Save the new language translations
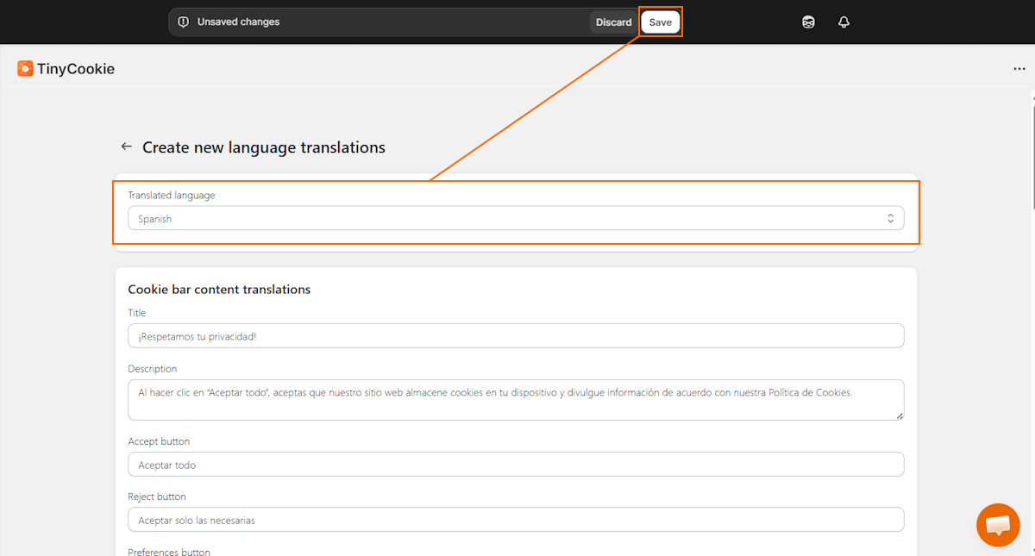 (661, 22)
